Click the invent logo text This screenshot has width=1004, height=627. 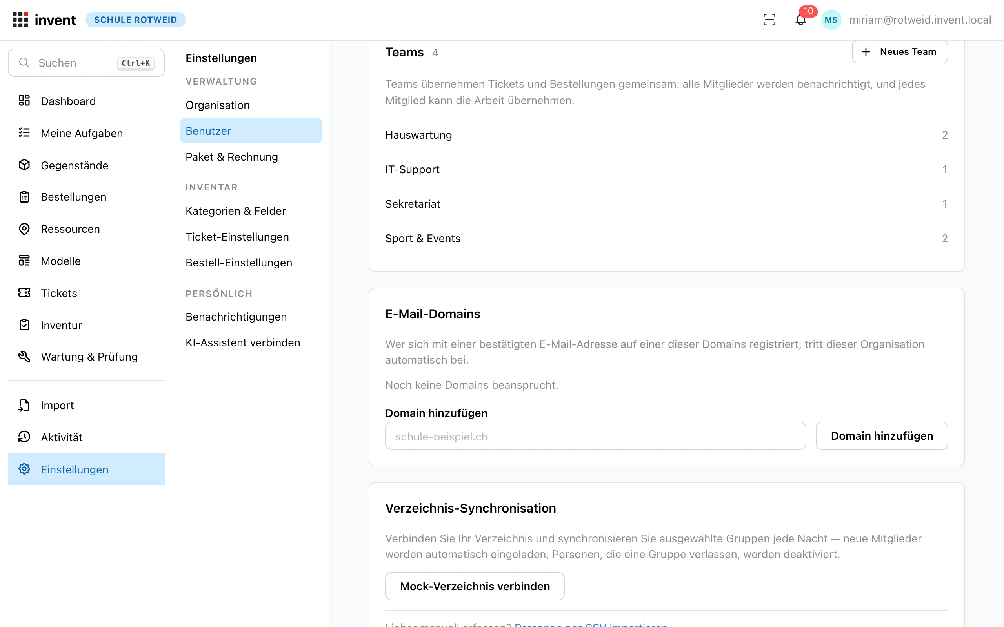tap(55, 20)
